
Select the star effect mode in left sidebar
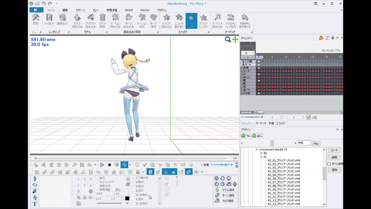point(34,197)
